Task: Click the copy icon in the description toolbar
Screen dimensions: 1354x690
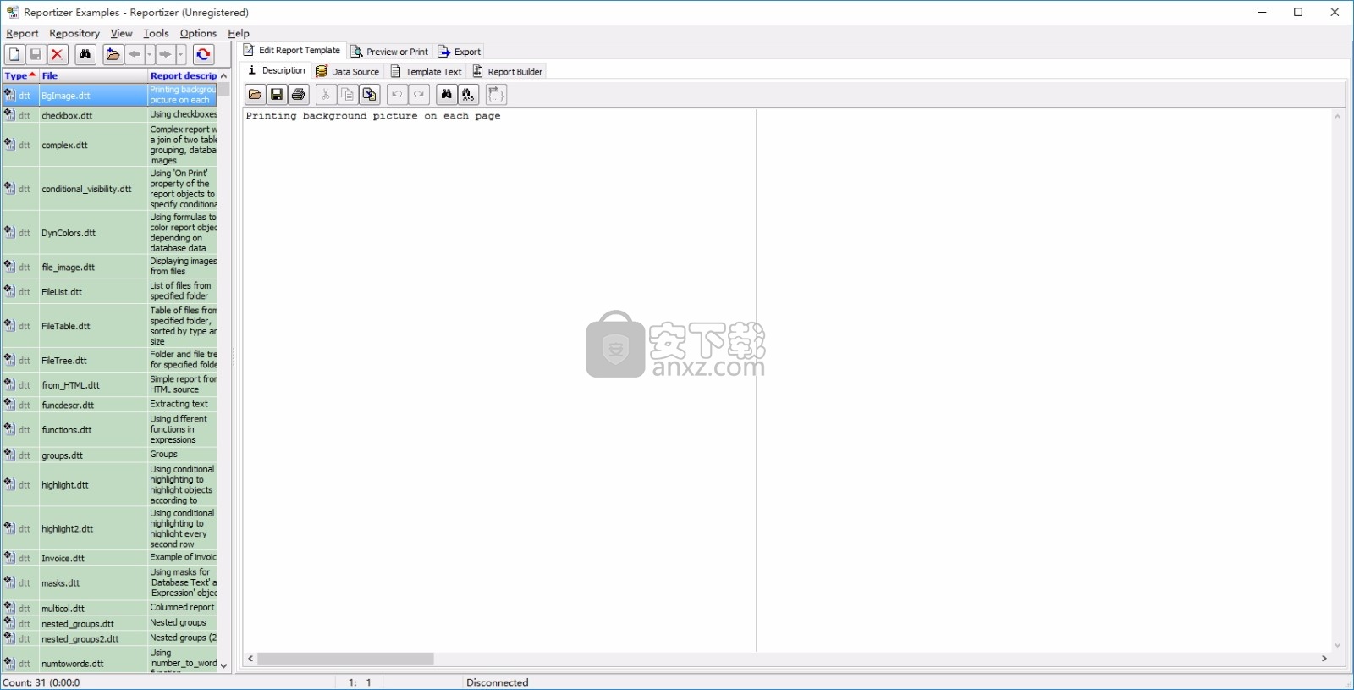Action: [x=347, y=95]
